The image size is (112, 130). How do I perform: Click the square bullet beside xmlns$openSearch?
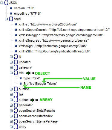(16, 30)
